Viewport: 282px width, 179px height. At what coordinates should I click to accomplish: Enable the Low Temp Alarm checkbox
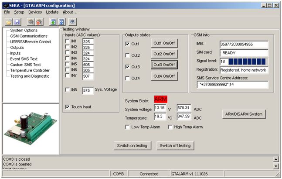tap(128, 127)
